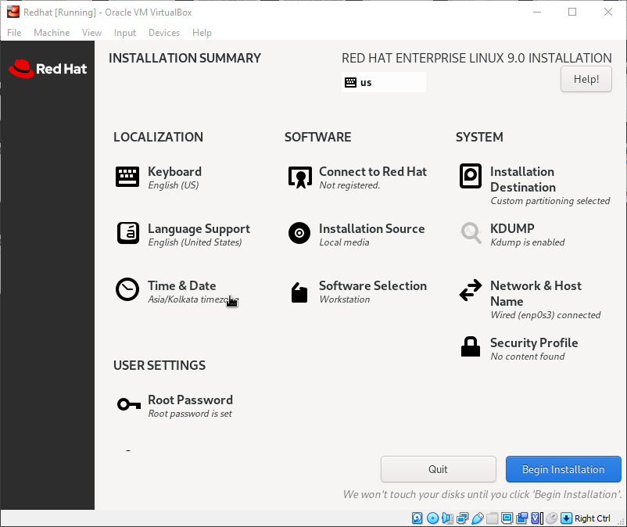
Task: Click VirtualBox audio status icon
Action: pyautogui.click(x=447, y=518)
